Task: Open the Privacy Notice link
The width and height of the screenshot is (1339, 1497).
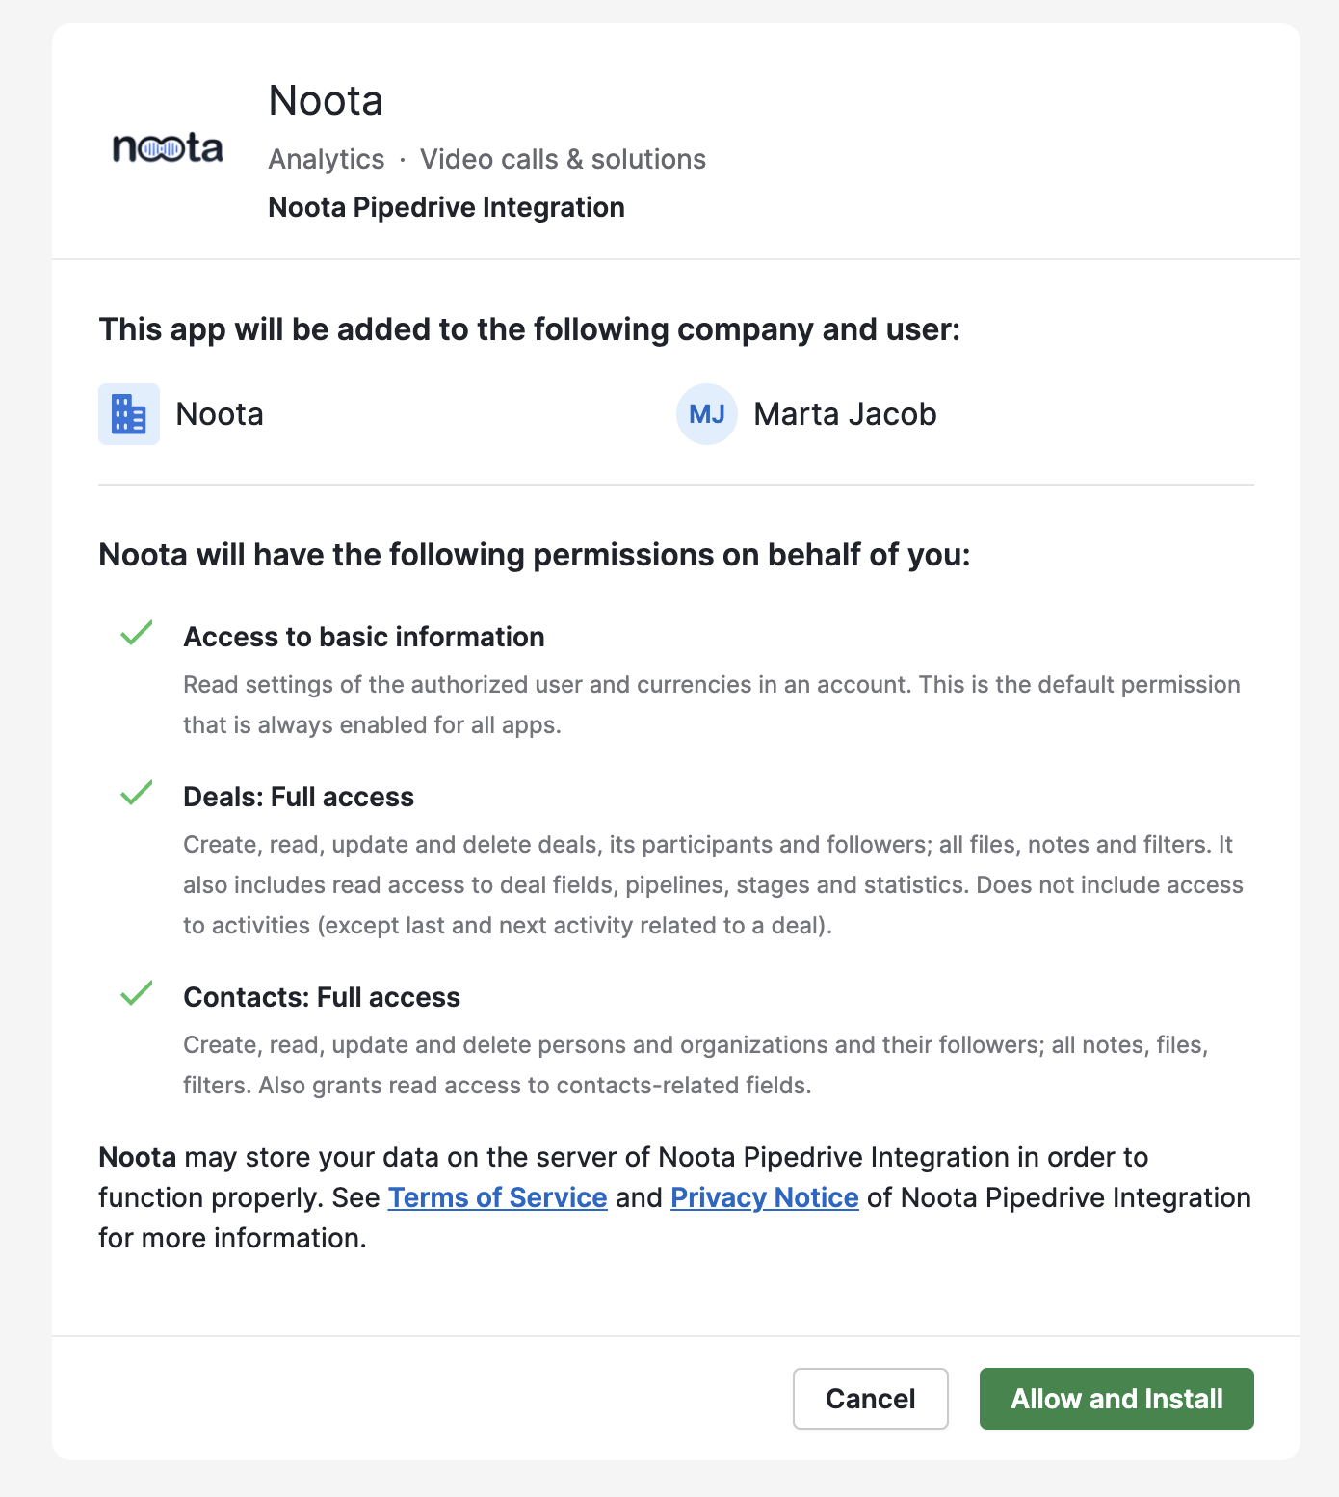Action: (764, 1197)
